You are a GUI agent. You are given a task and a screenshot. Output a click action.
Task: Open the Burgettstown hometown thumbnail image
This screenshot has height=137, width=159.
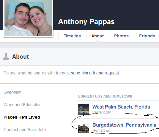click(x=84, y=128)
